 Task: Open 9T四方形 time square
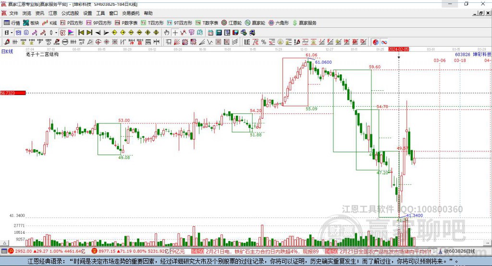[x=180, y=23]
